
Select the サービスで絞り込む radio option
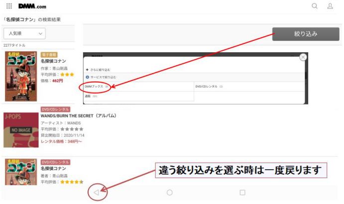click(87, 77)
